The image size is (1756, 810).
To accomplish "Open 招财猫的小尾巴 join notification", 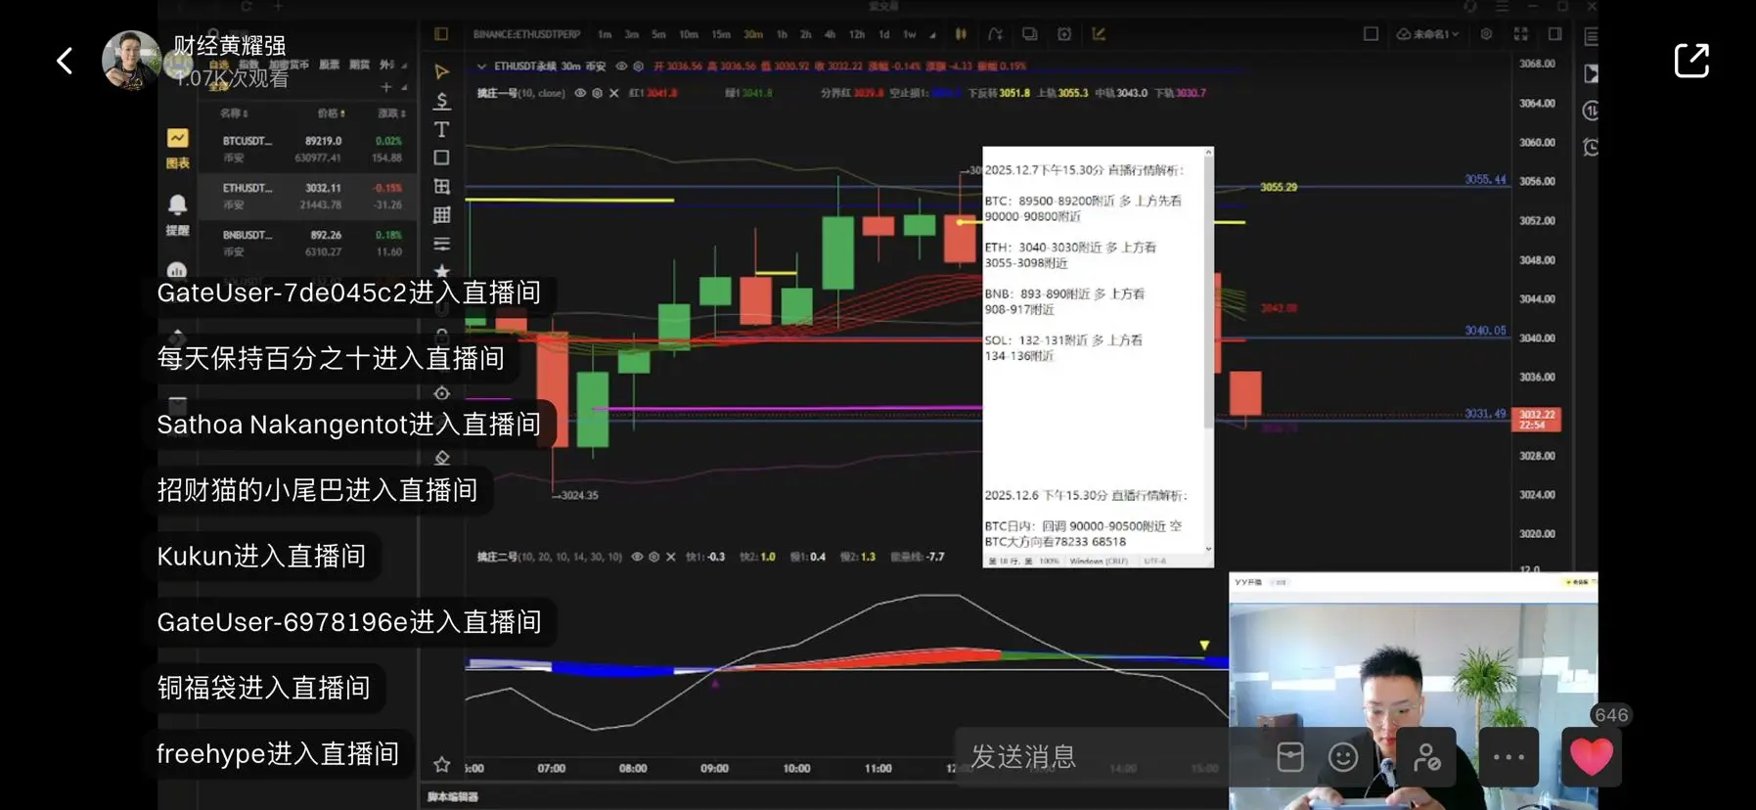I will pos(317,490).
